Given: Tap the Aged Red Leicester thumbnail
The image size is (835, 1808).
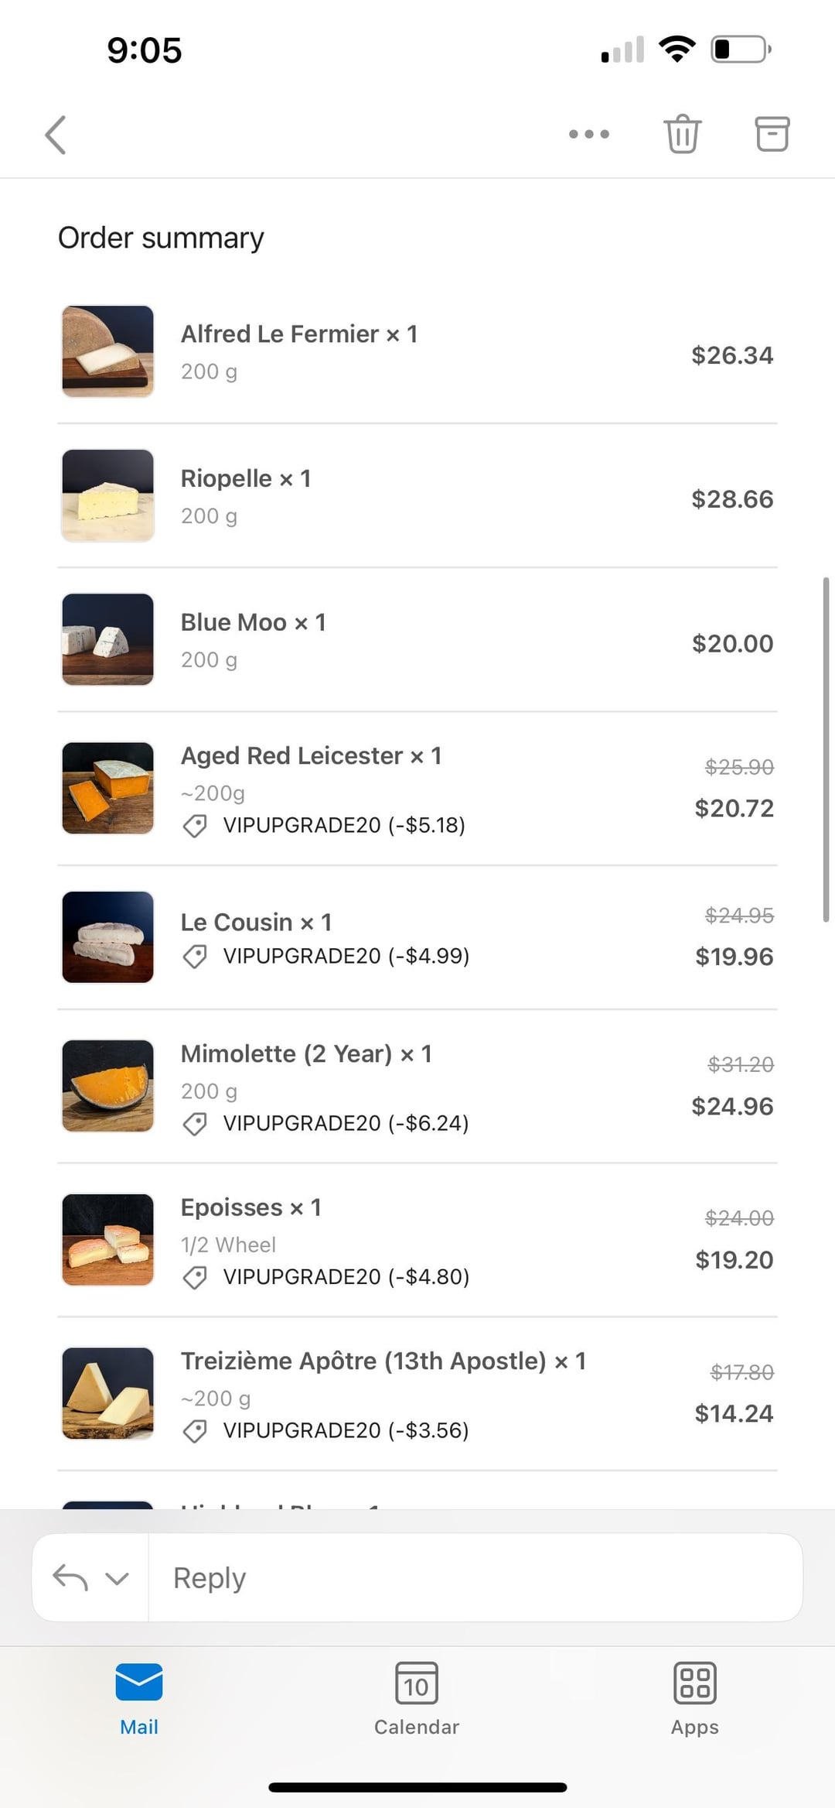Looking at the screenshot, I should 107,788.
